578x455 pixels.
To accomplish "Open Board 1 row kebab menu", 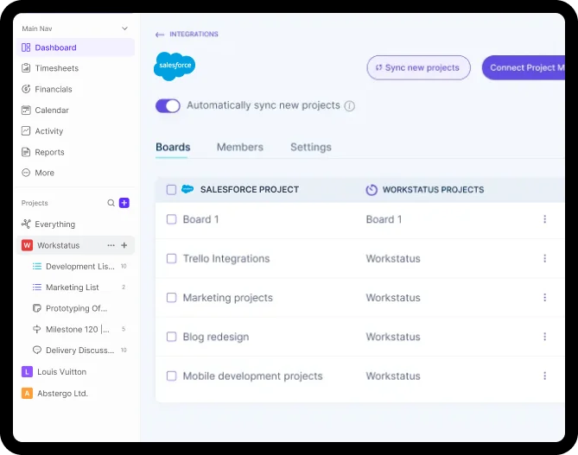I will 545,219.
